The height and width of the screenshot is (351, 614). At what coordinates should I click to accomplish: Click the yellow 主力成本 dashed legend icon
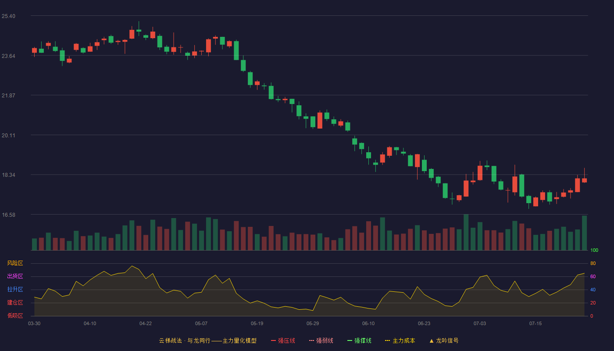[387, 340]
